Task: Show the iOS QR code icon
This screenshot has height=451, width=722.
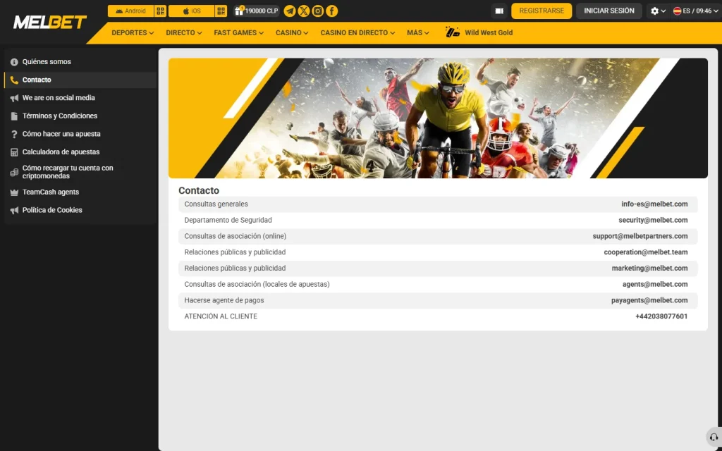Action: point(221,11)
